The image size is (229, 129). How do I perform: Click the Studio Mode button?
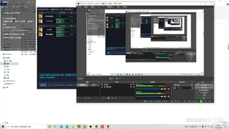[204, 93]
